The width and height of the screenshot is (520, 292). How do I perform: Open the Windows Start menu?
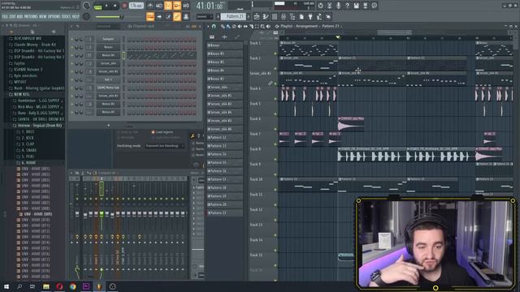pyautogui.click(x=6, y=286)
